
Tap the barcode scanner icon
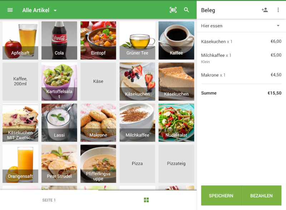point(173,10)
